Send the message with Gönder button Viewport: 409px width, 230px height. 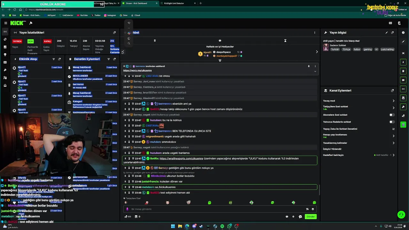pos(311,217)
